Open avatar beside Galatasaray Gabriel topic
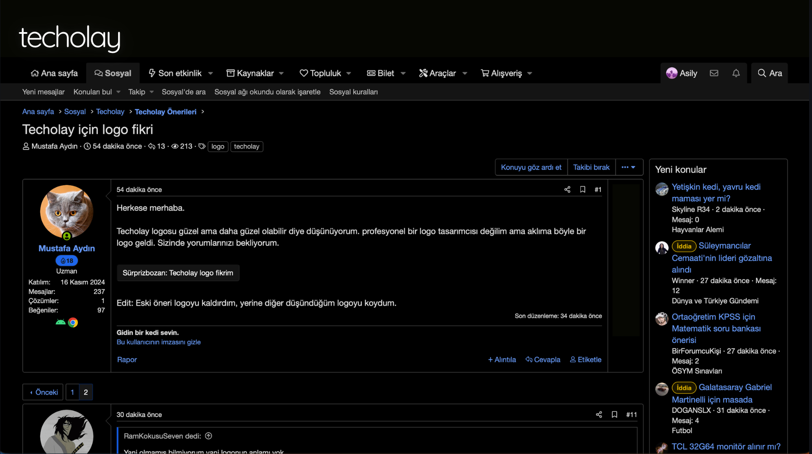Screen dimensions: 812x454 pyautogui.click(x=662, y=389)
